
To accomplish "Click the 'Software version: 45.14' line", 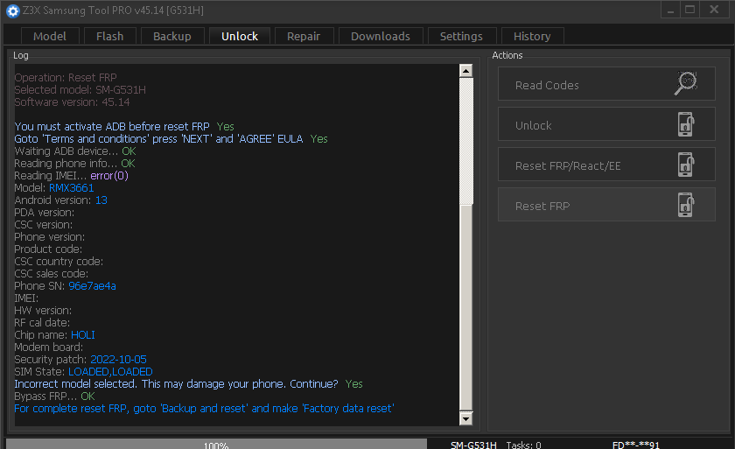I will (x=72, y=102).
